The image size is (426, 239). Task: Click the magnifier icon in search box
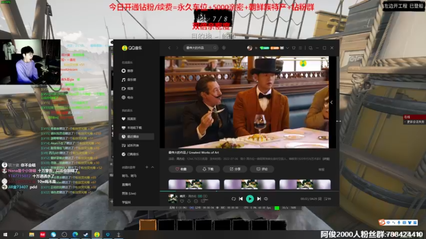pyautogui.click(x=215, y=48)
